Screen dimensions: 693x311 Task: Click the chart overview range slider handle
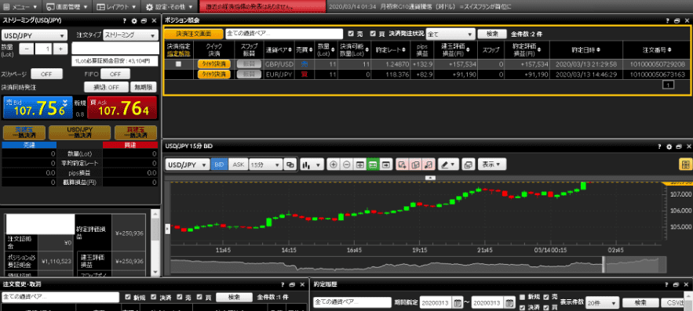604,264
